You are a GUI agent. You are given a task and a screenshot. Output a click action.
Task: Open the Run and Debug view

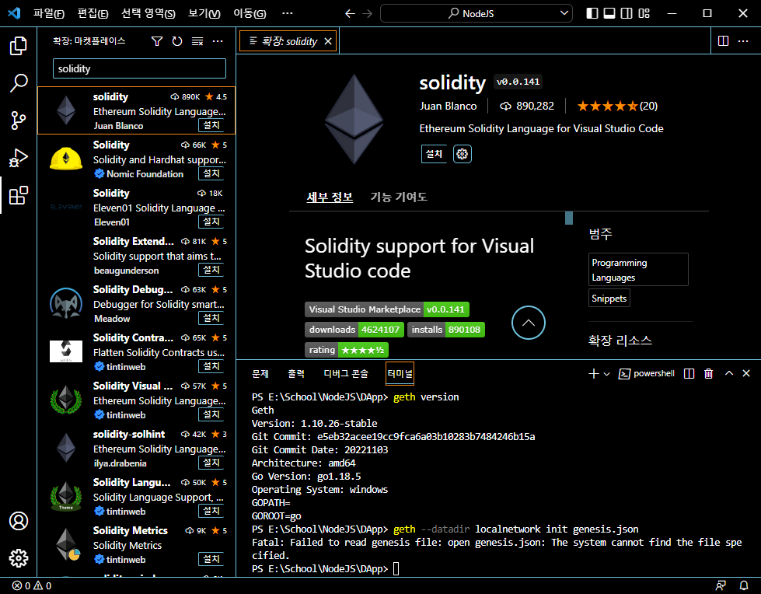point(19,158)
